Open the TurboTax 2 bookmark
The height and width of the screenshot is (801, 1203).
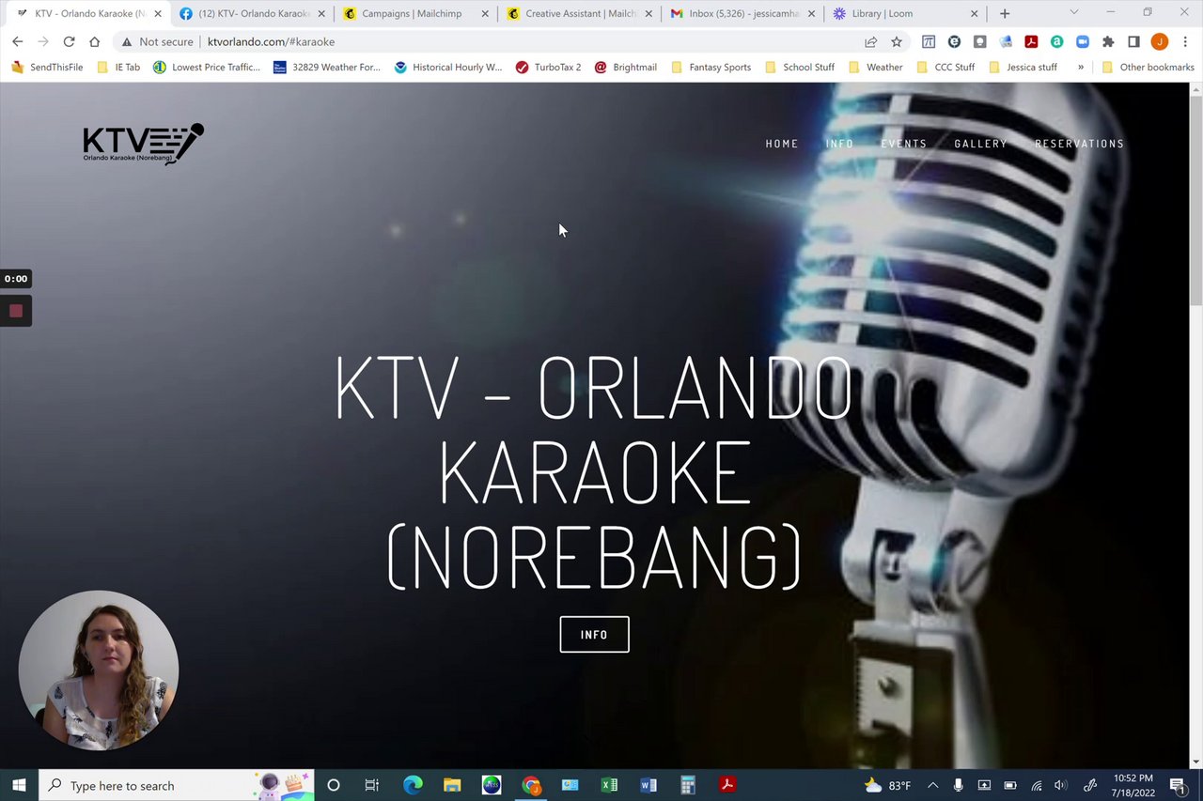tap(548, 67)
